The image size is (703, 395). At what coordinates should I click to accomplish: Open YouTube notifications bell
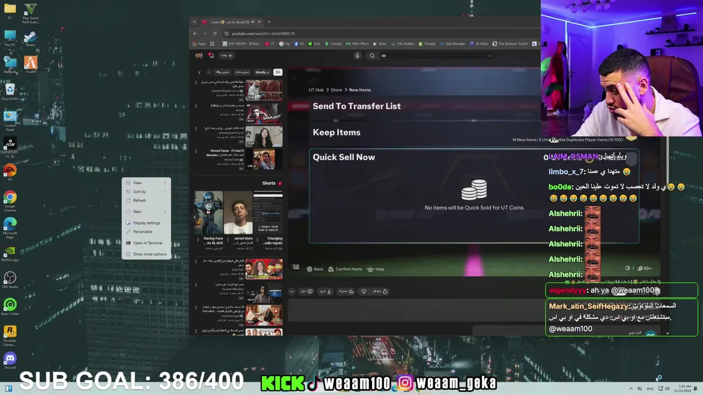(211, 55)
